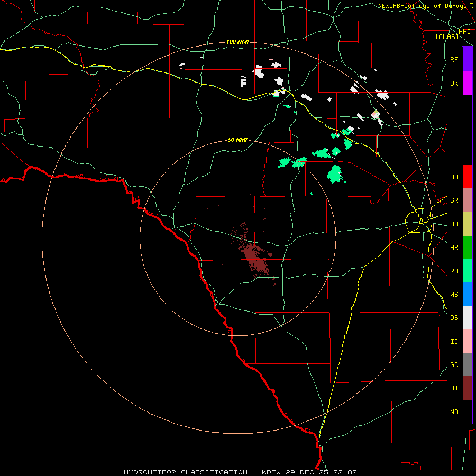
Task: Click the NEXLAB-College of DuPage credit text
Action: pos(422,6)
